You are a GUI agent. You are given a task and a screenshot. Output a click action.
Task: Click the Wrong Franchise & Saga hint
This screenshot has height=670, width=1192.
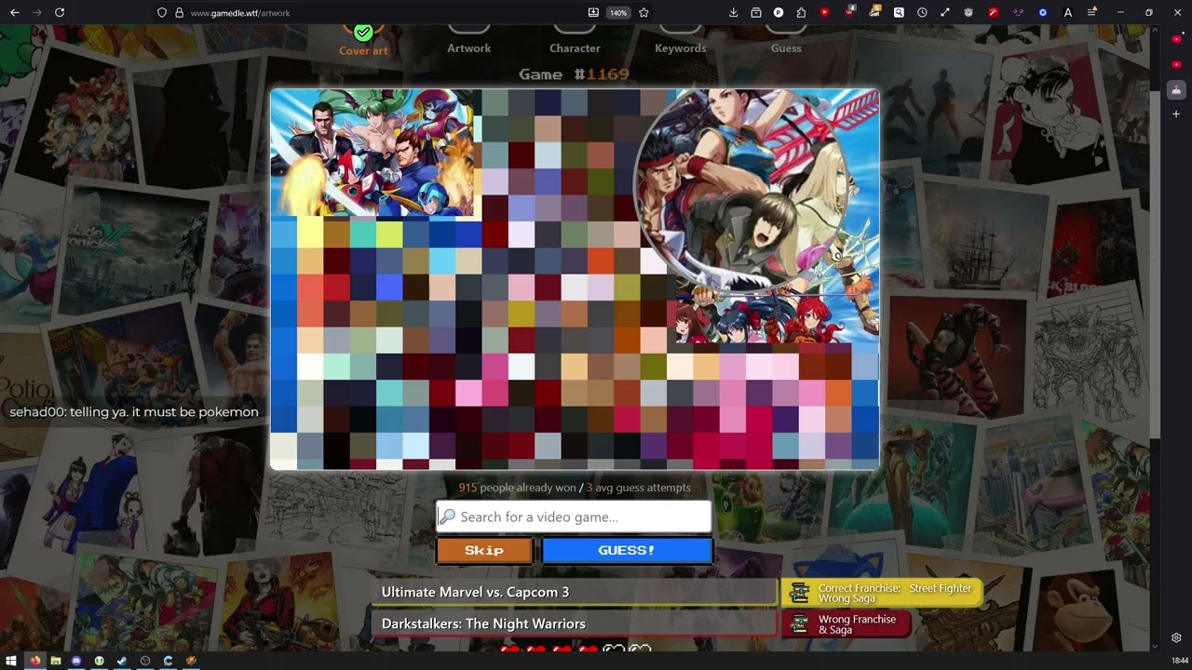click(847, 624)
